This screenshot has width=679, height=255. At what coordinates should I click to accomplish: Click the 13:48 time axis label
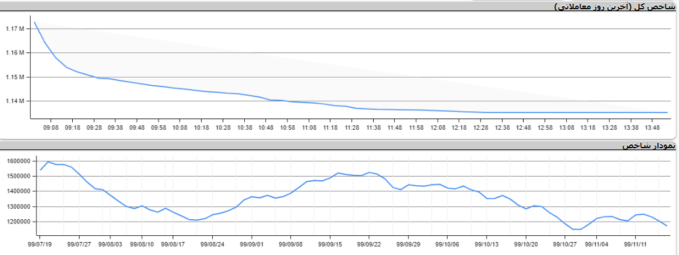[652, 128]
